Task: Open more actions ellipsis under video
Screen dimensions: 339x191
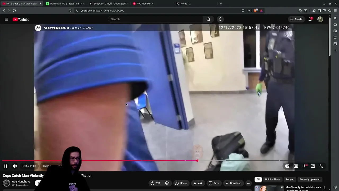Action: pyautogui.click(x=248, y=183)
